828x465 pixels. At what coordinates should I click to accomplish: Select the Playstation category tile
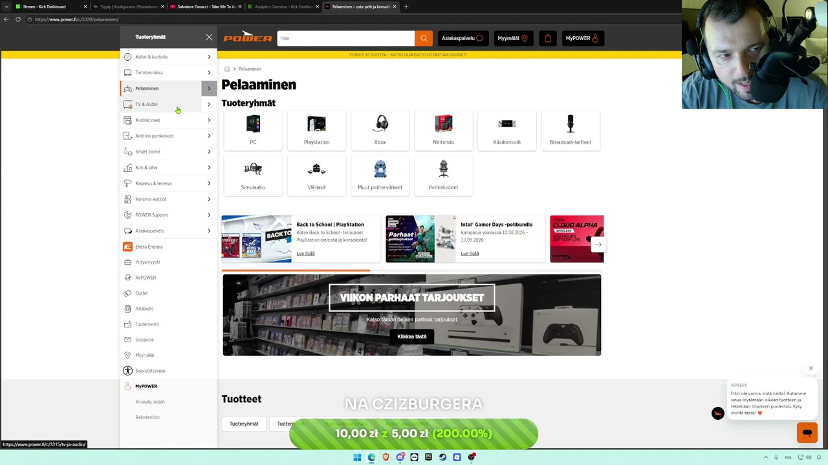[x=316, y=130]
